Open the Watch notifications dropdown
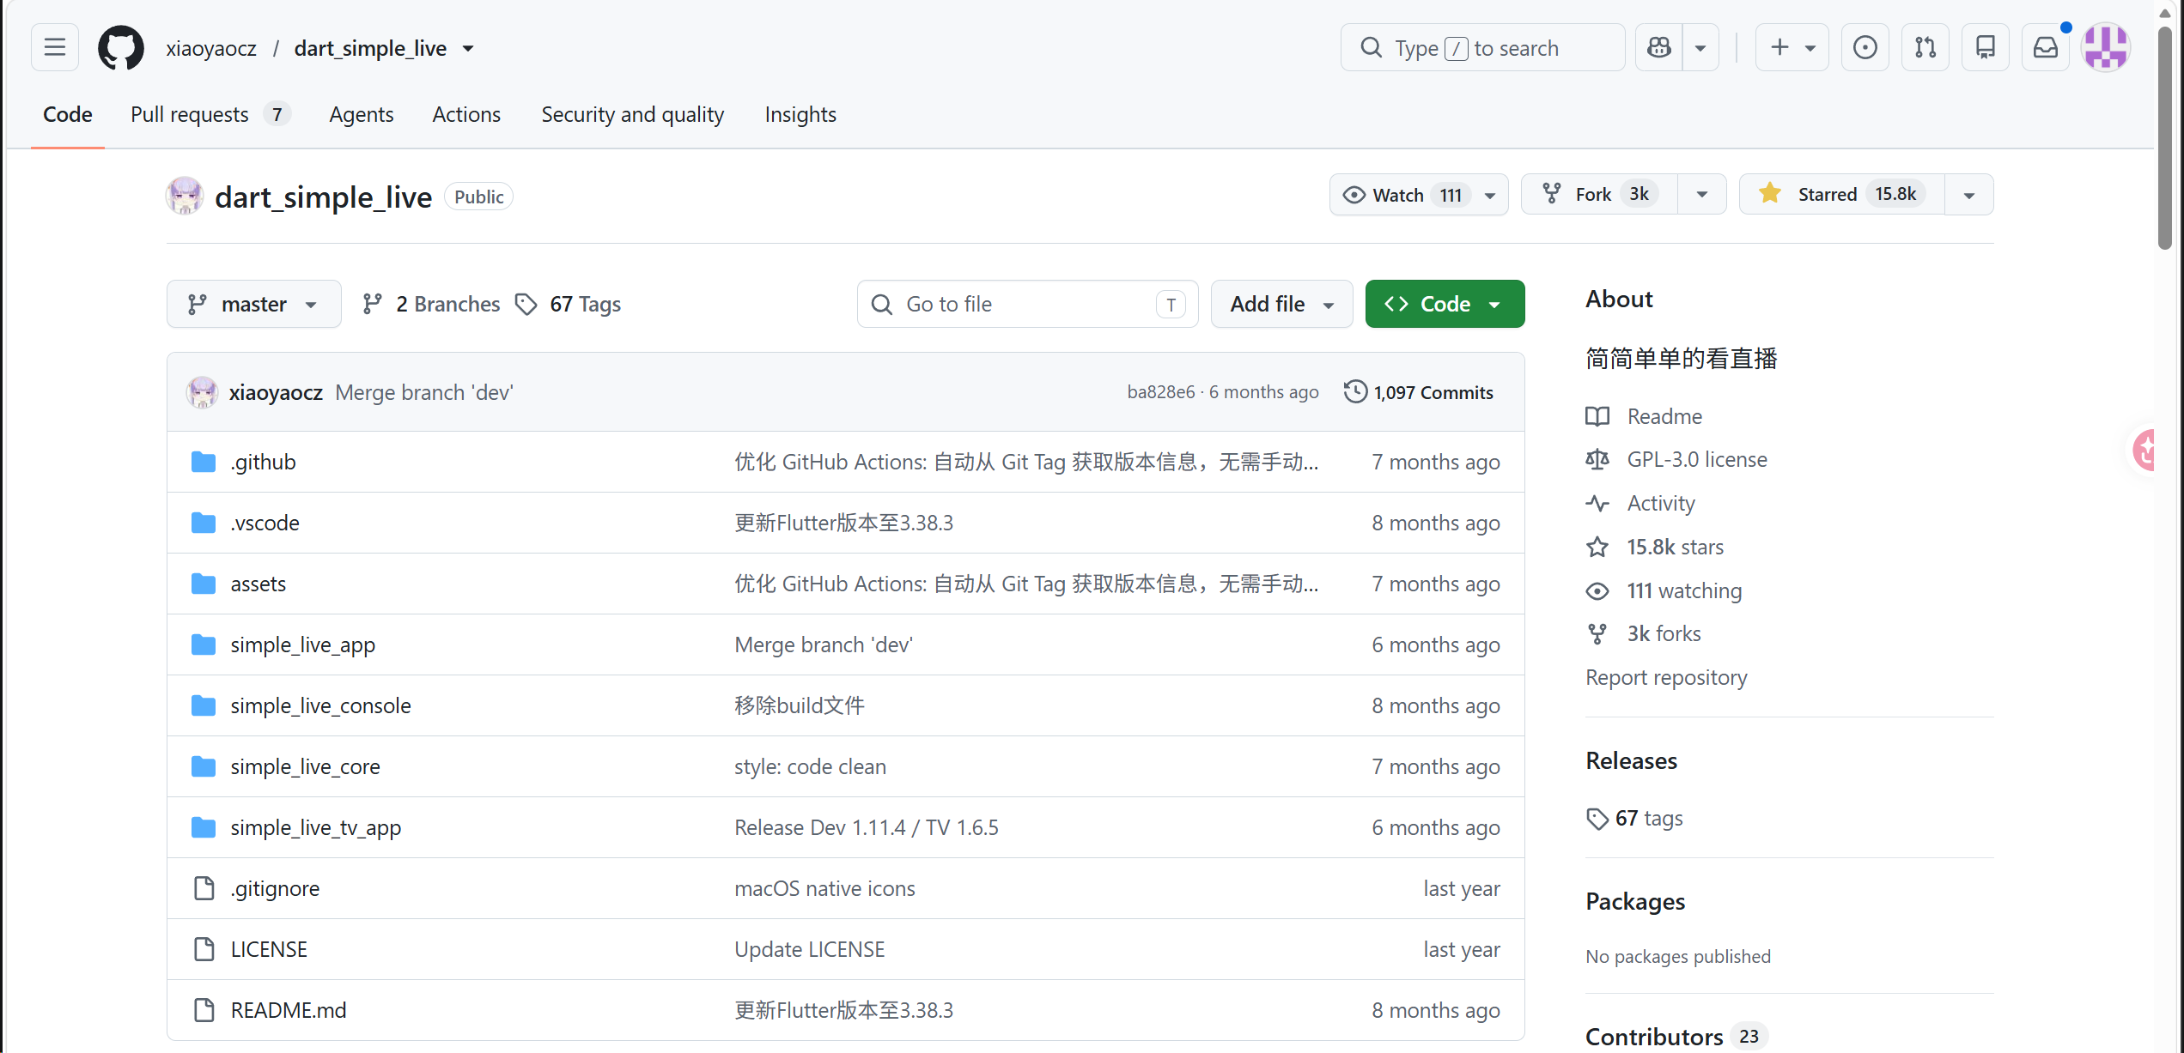The height and width of the screenshot is (1053, 2184). point(1419,195)
